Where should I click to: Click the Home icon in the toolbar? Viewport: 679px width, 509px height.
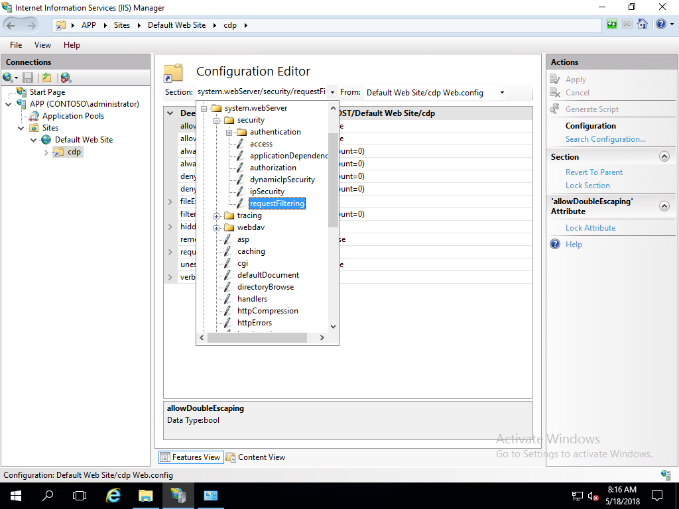tap(643, 25)
